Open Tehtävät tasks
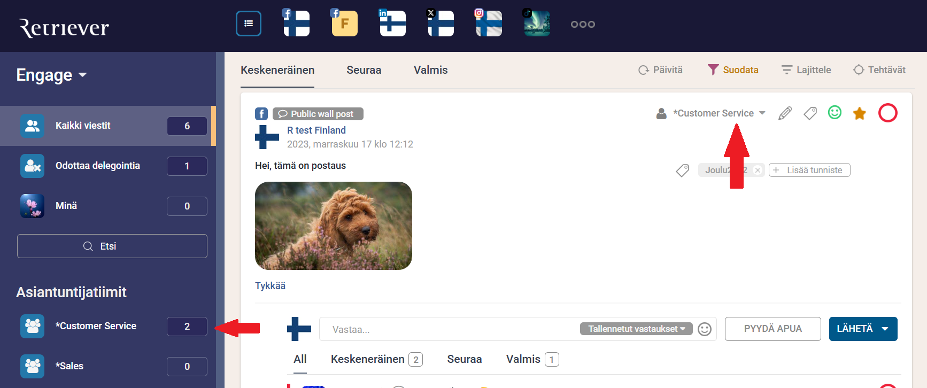Image resolution: width=927 pixels, height=388 pixels. [x=879, y=70]
